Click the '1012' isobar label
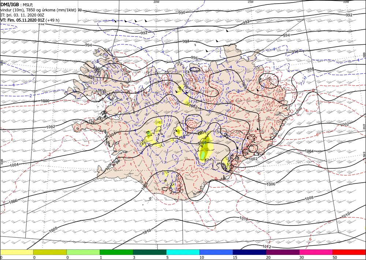The height and width of the screenshot is (260, 366). (266, 246)
